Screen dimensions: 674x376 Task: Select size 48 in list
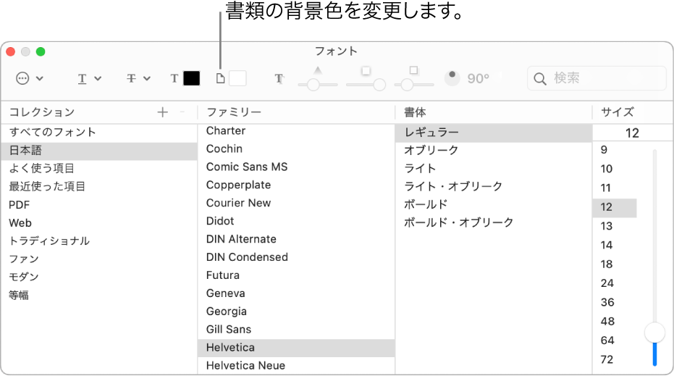click(615, 322)
